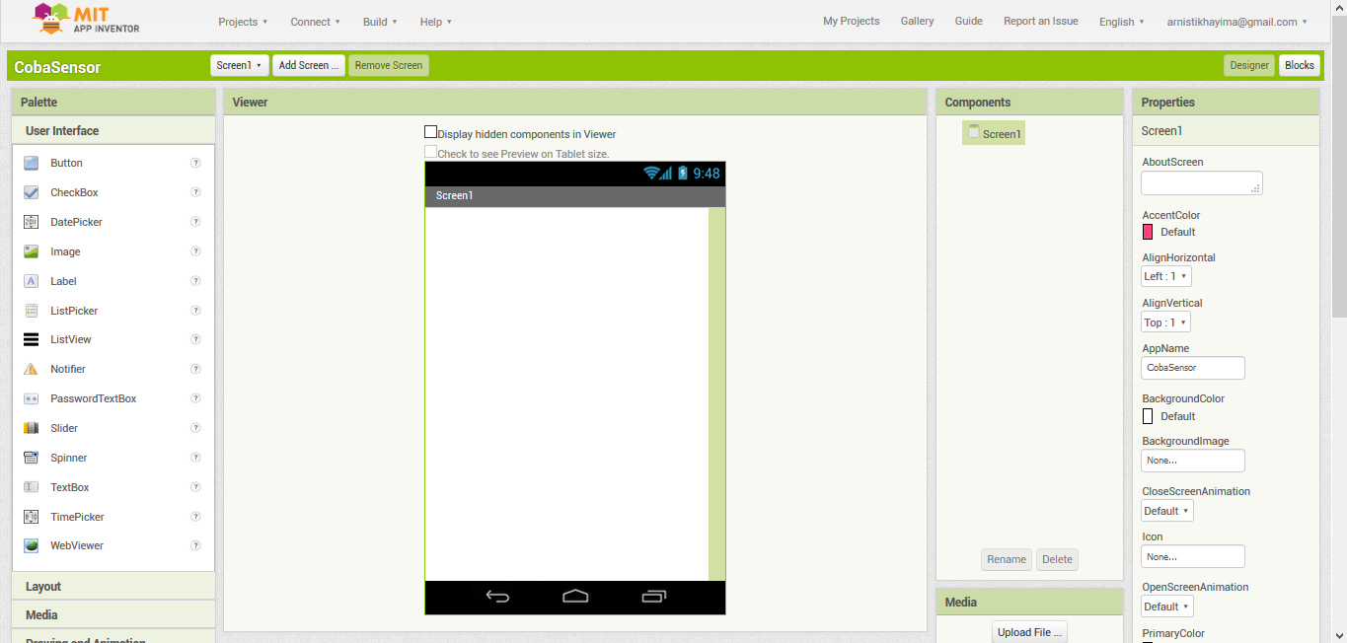Open help icon beside PasswordTextBox
This screenshot has height=643, width=1347.
195,398
